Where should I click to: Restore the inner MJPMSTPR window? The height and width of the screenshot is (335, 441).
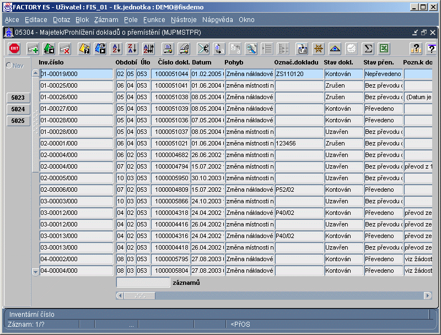coord(424,33)
